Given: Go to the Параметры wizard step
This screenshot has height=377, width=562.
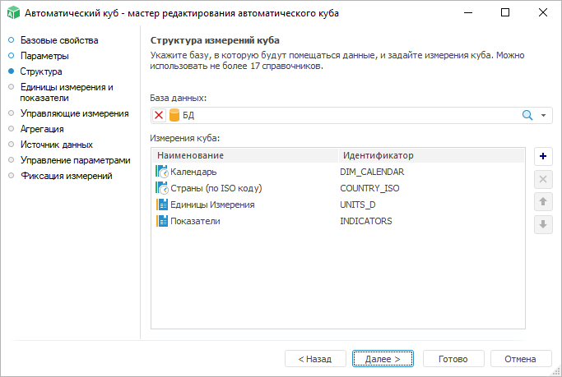Looking at the screenshot, I should (44, 56).
